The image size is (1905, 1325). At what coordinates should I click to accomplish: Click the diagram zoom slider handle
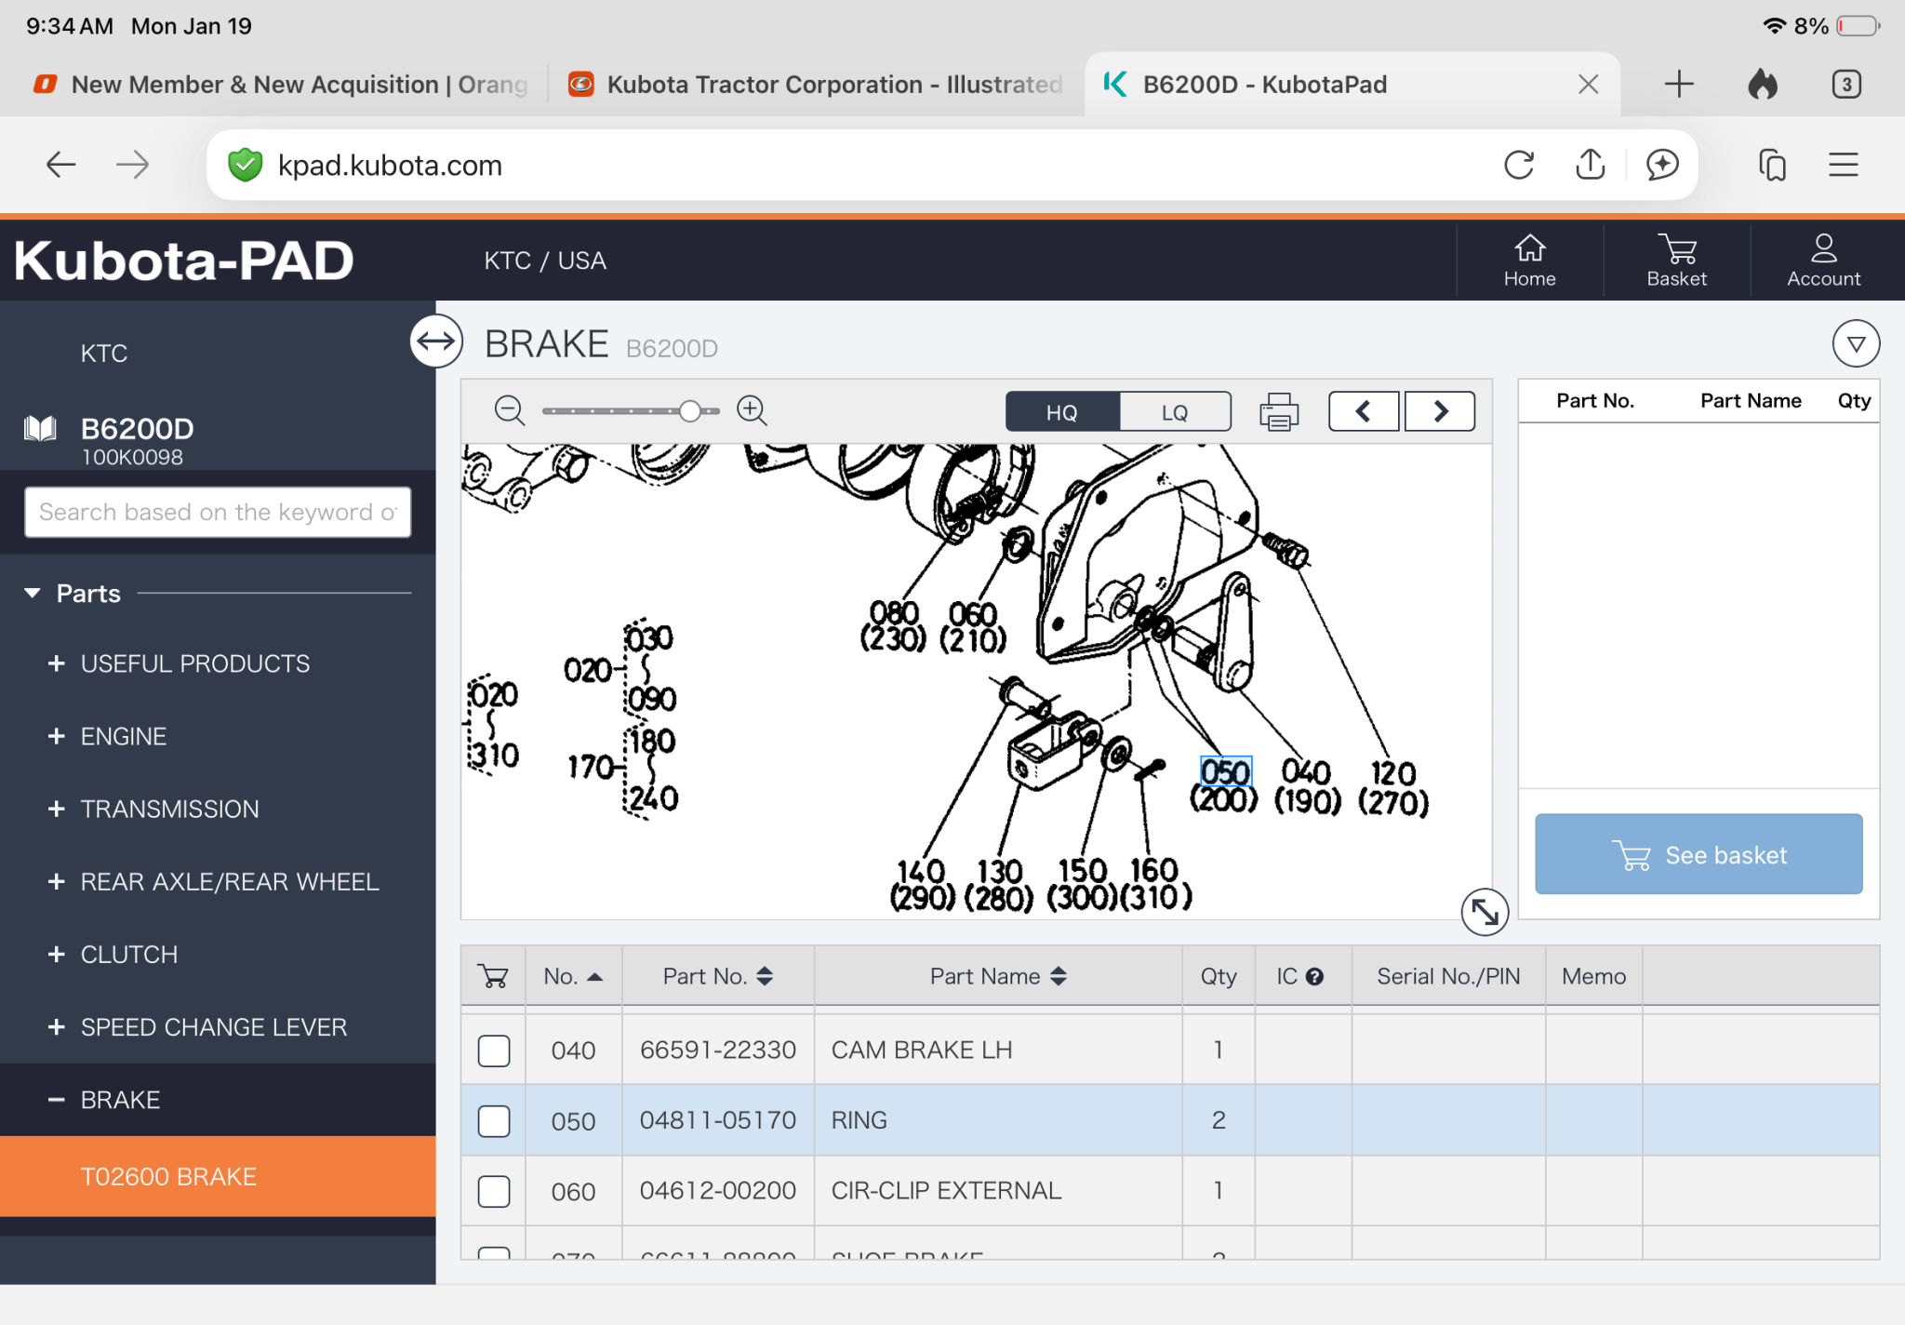[x=689, y=411]
